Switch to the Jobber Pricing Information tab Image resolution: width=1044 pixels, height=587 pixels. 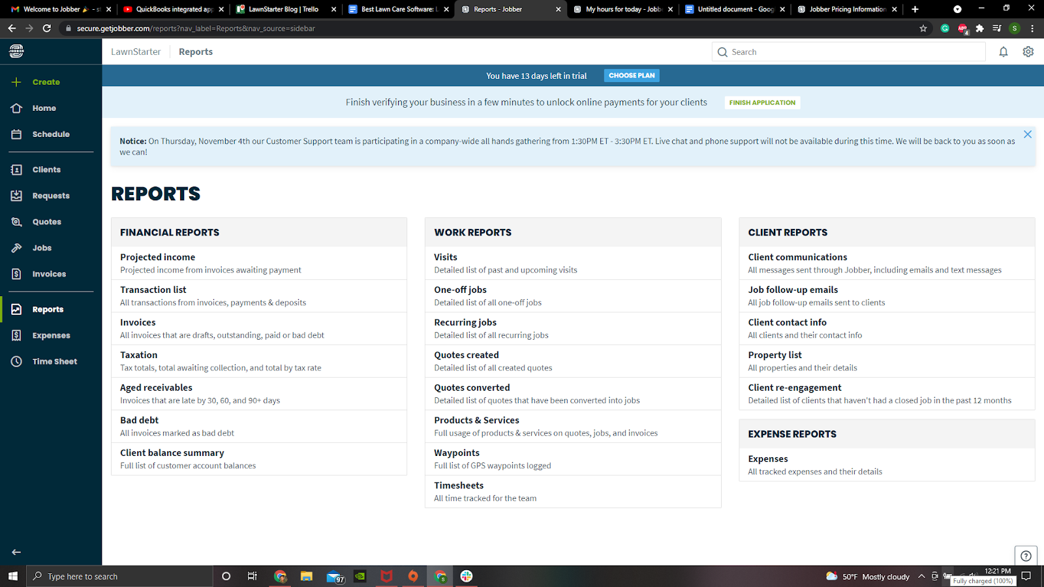[x=846, y=9]
